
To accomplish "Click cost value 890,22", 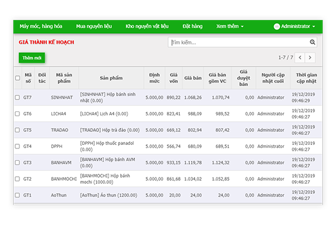I will [x=173, y=97].
